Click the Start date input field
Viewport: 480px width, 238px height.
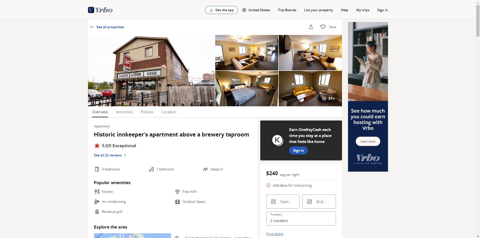(283, 202)
